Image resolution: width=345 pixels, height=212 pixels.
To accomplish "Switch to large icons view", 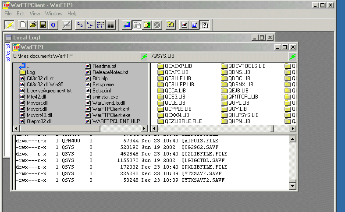I will click(x=80, y=25).
